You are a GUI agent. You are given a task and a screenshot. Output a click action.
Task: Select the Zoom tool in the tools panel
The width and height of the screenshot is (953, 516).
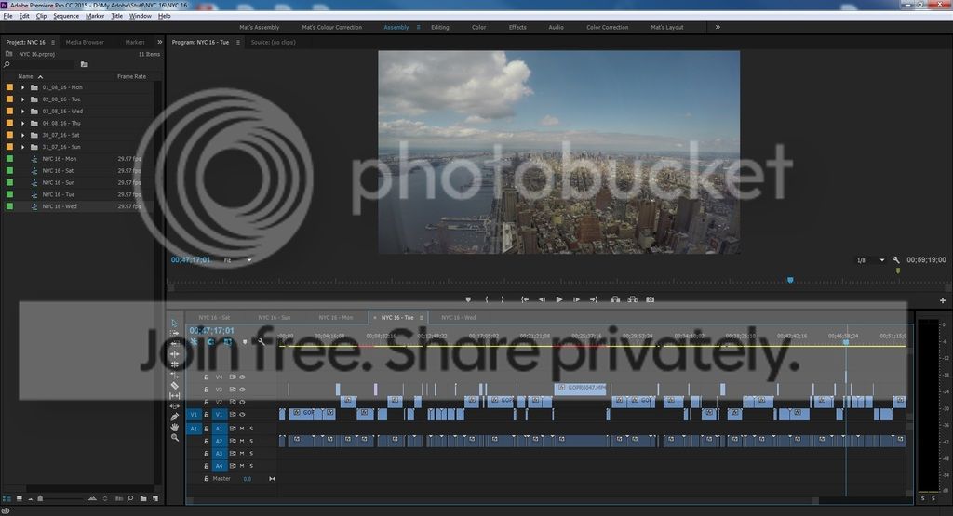(x=174, y=437)
